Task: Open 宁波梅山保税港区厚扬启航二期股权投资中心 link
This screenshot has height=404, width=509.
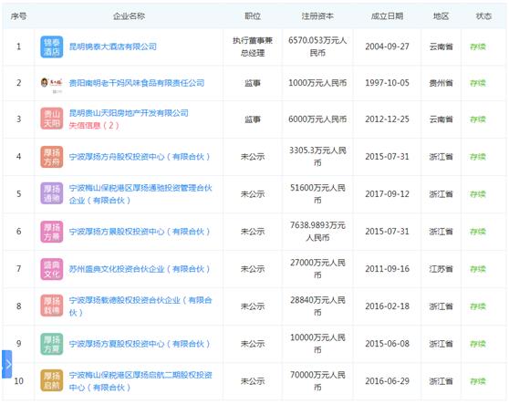Action: click(140, 381)
